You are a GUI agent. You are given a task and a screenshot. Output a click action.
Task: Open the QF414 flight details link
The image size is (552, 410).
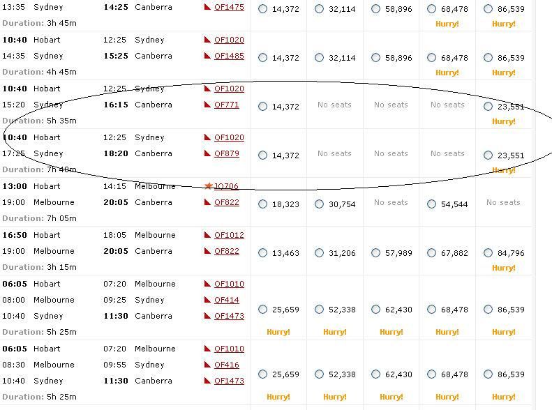click(226, 300)
